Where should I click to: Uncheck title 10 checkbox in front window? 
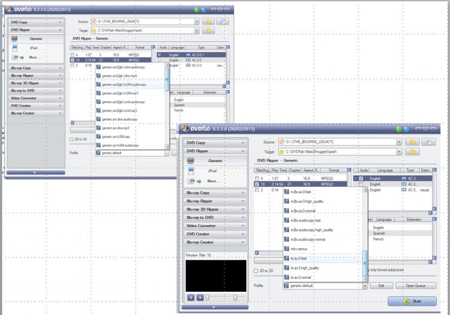258,184
